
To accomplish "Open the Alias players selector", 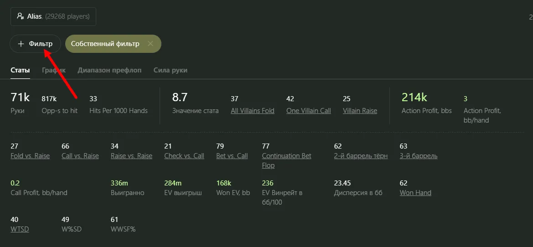I will (53, 16).
